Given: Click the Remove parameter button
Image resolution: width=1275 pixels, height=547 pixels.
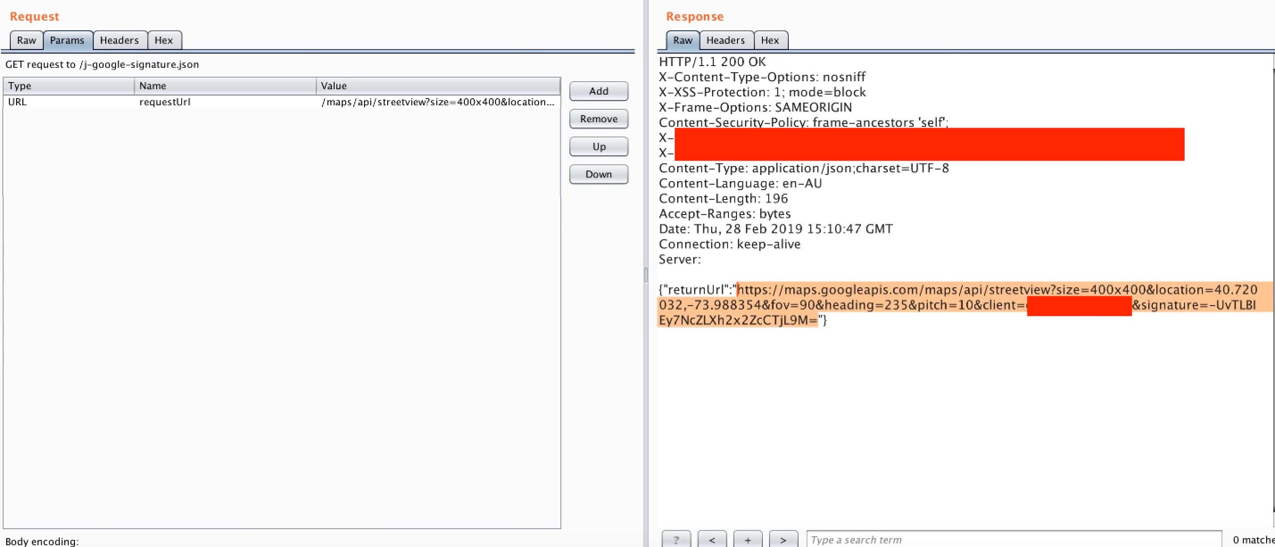Looking at the screenshot, I should [599, 119].
